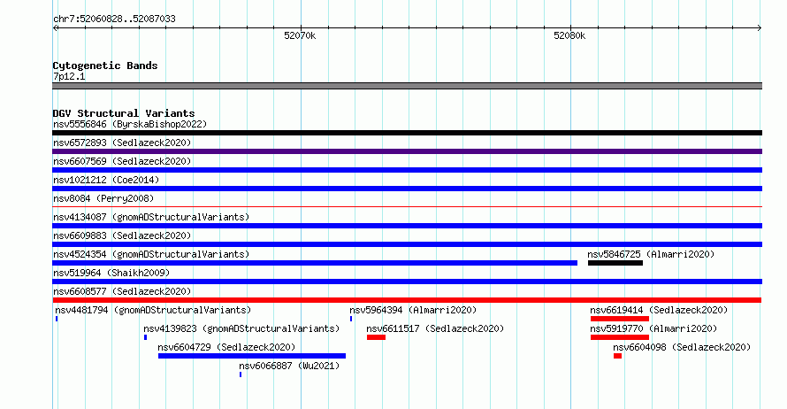Open nsv6609883 (Sedlazeck2020) entry

point(122,235)
